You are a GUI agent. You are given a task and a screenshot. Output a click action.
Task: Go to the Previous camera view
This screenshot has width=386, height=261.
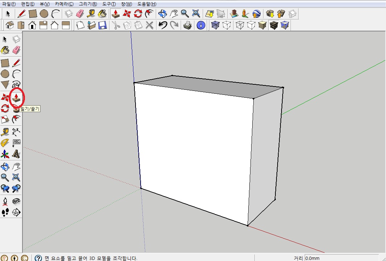(x=5, y=188)
